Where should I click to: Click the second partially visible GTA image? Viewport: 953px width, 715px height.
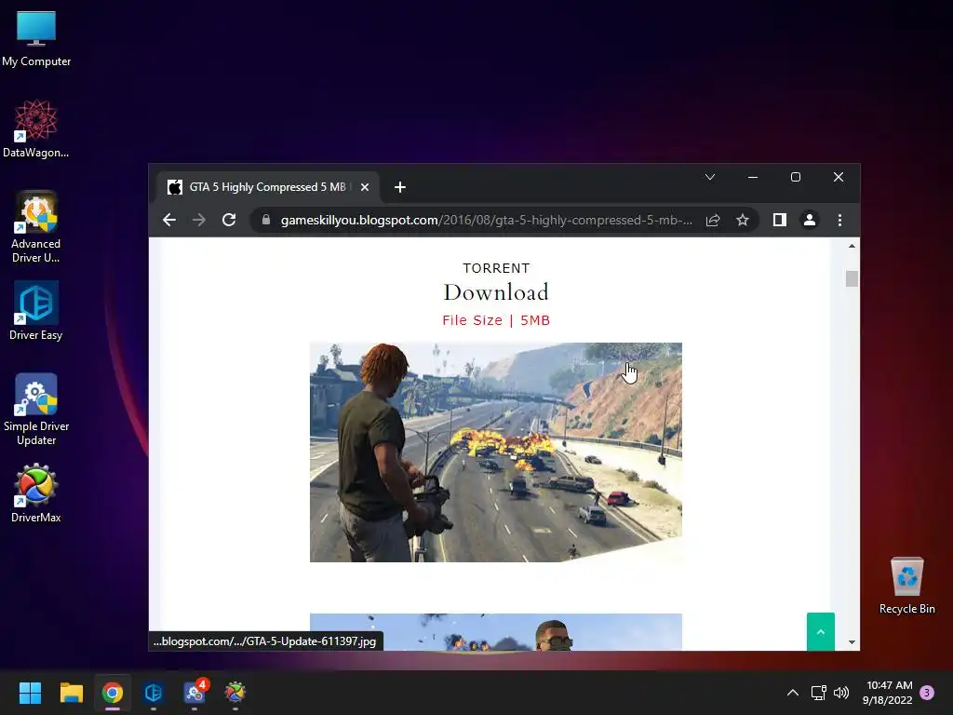(x=496, y=632)
